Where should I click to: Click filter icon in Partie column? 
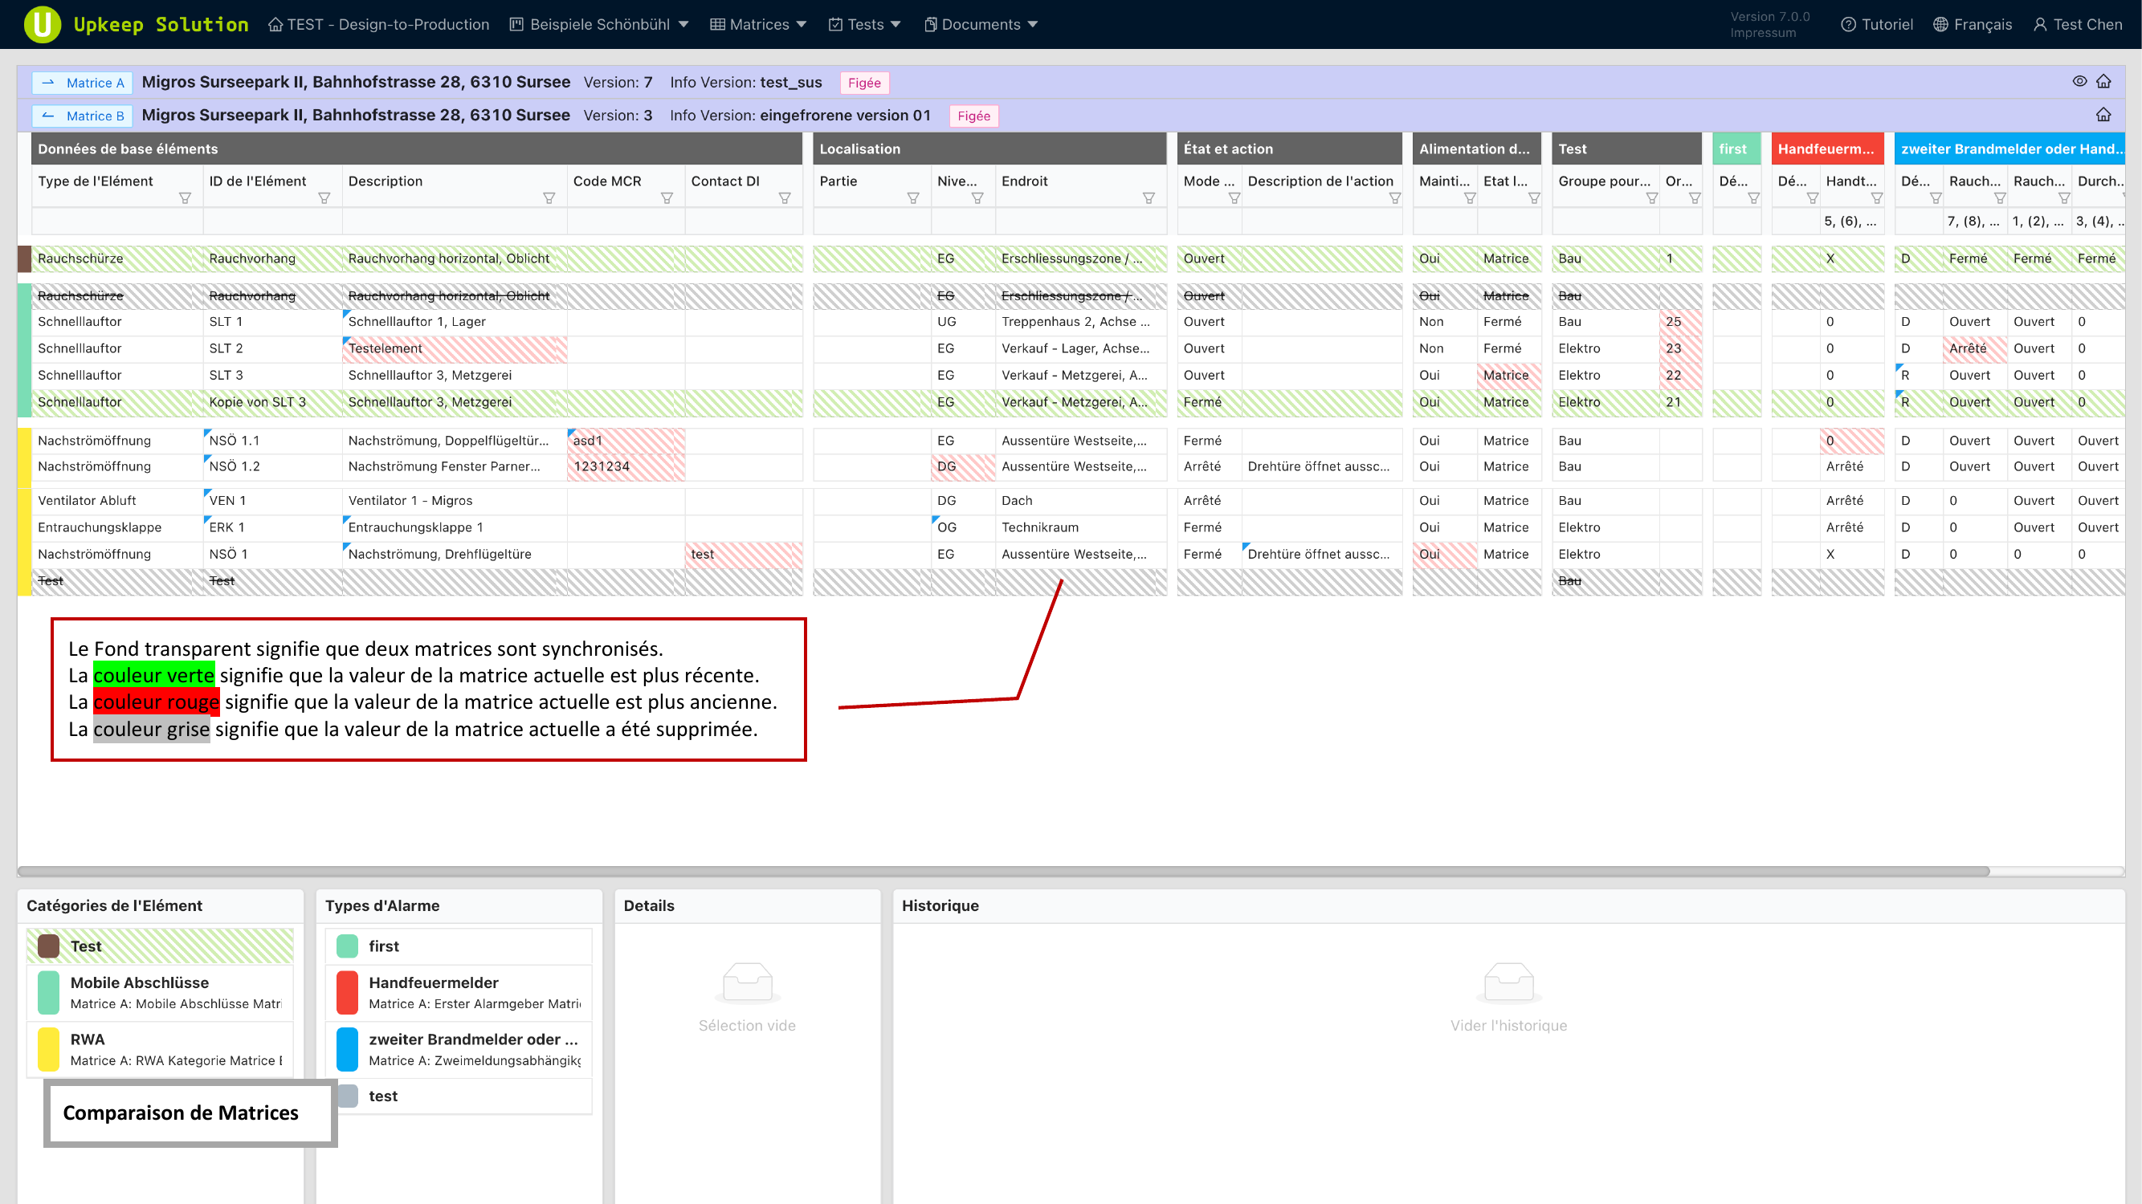click(913, 198)
